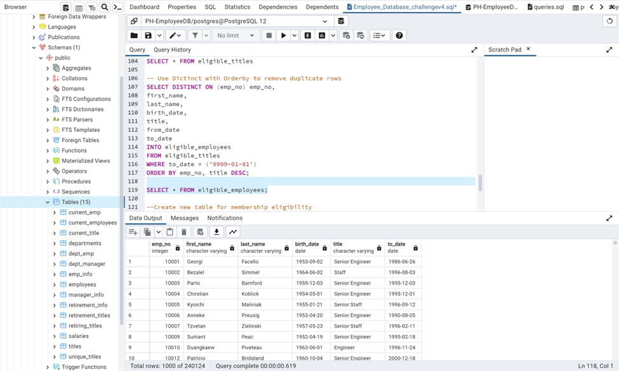This screenshot has width=619, height=371.
Task: Open the filter options funnel icon
Action: tap(196, 36)
